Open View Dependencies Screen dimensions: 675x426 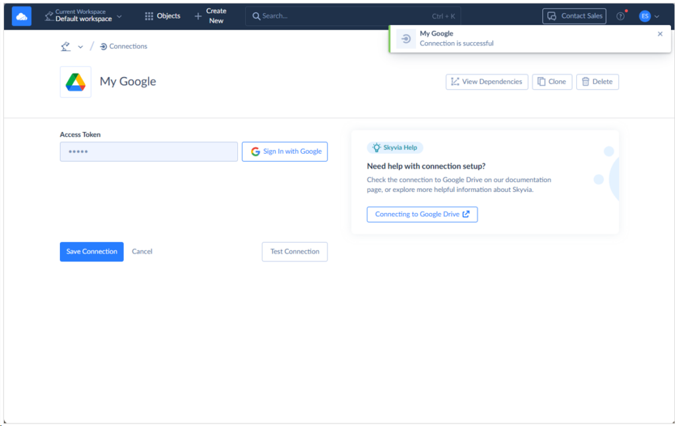point(487,82)
